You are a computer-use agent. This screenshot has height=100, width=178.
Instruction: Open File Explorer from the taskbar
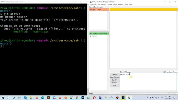[x=31, y=97]
